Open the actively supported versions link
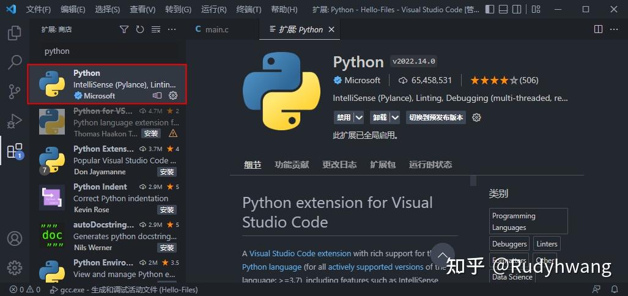The width and height of the screenshot is (628, 296). [x=375, y=267]
